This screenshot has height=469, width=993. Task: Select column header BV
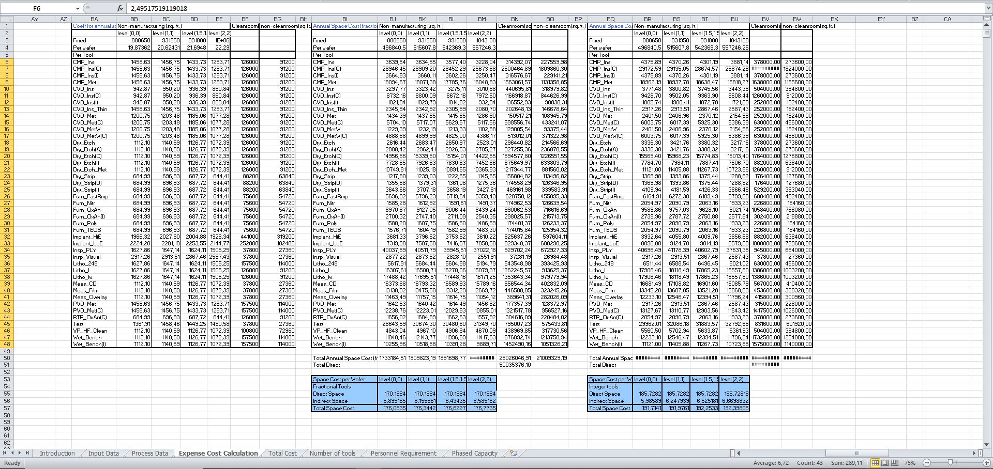pos(765,19)
